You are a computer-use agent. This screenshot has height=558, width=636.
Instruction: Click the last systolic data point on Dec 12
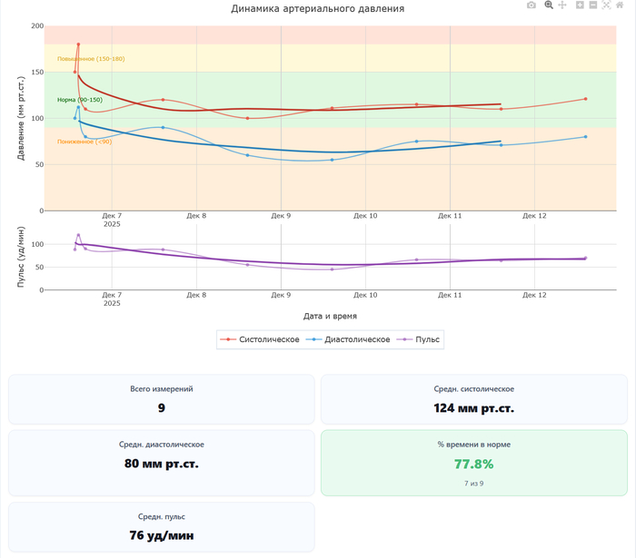pyautogui.click(x=585, y=99)
